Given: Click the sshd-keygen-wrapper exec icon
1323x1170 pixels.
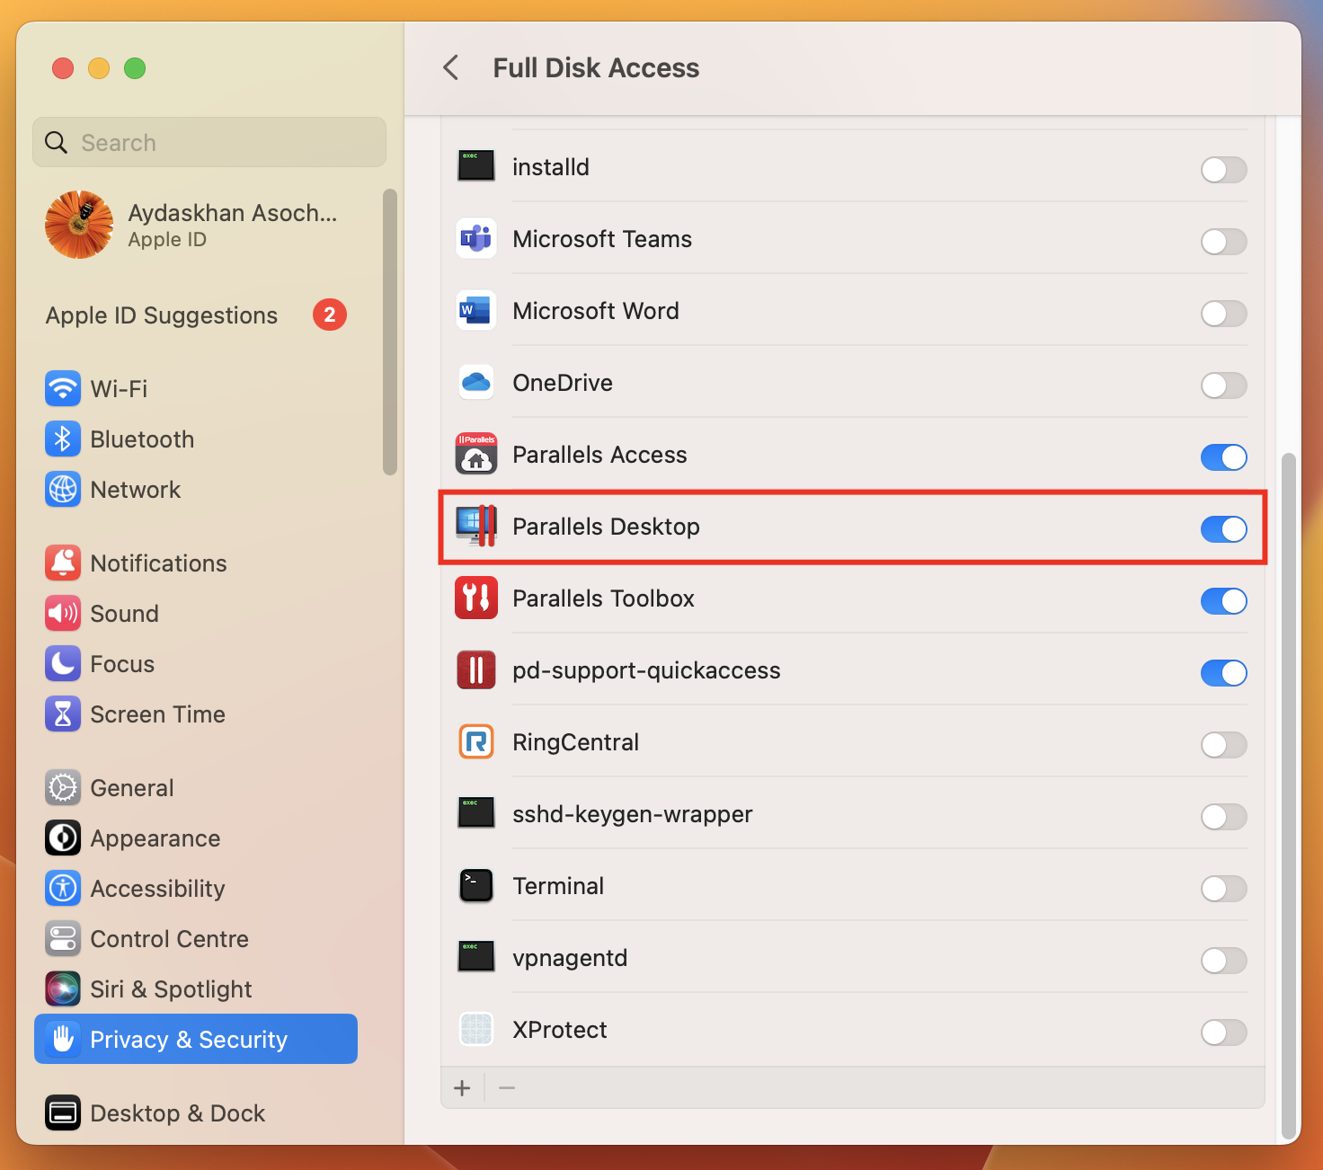Looking at the screenshot, I should (x=476, y=813).
